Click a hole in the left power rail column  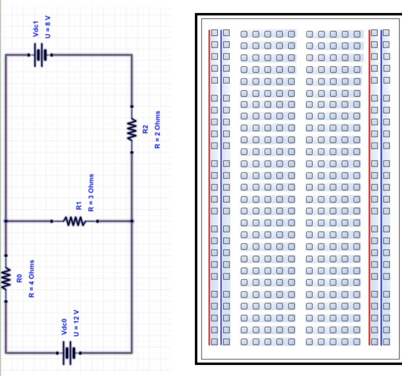214,177
